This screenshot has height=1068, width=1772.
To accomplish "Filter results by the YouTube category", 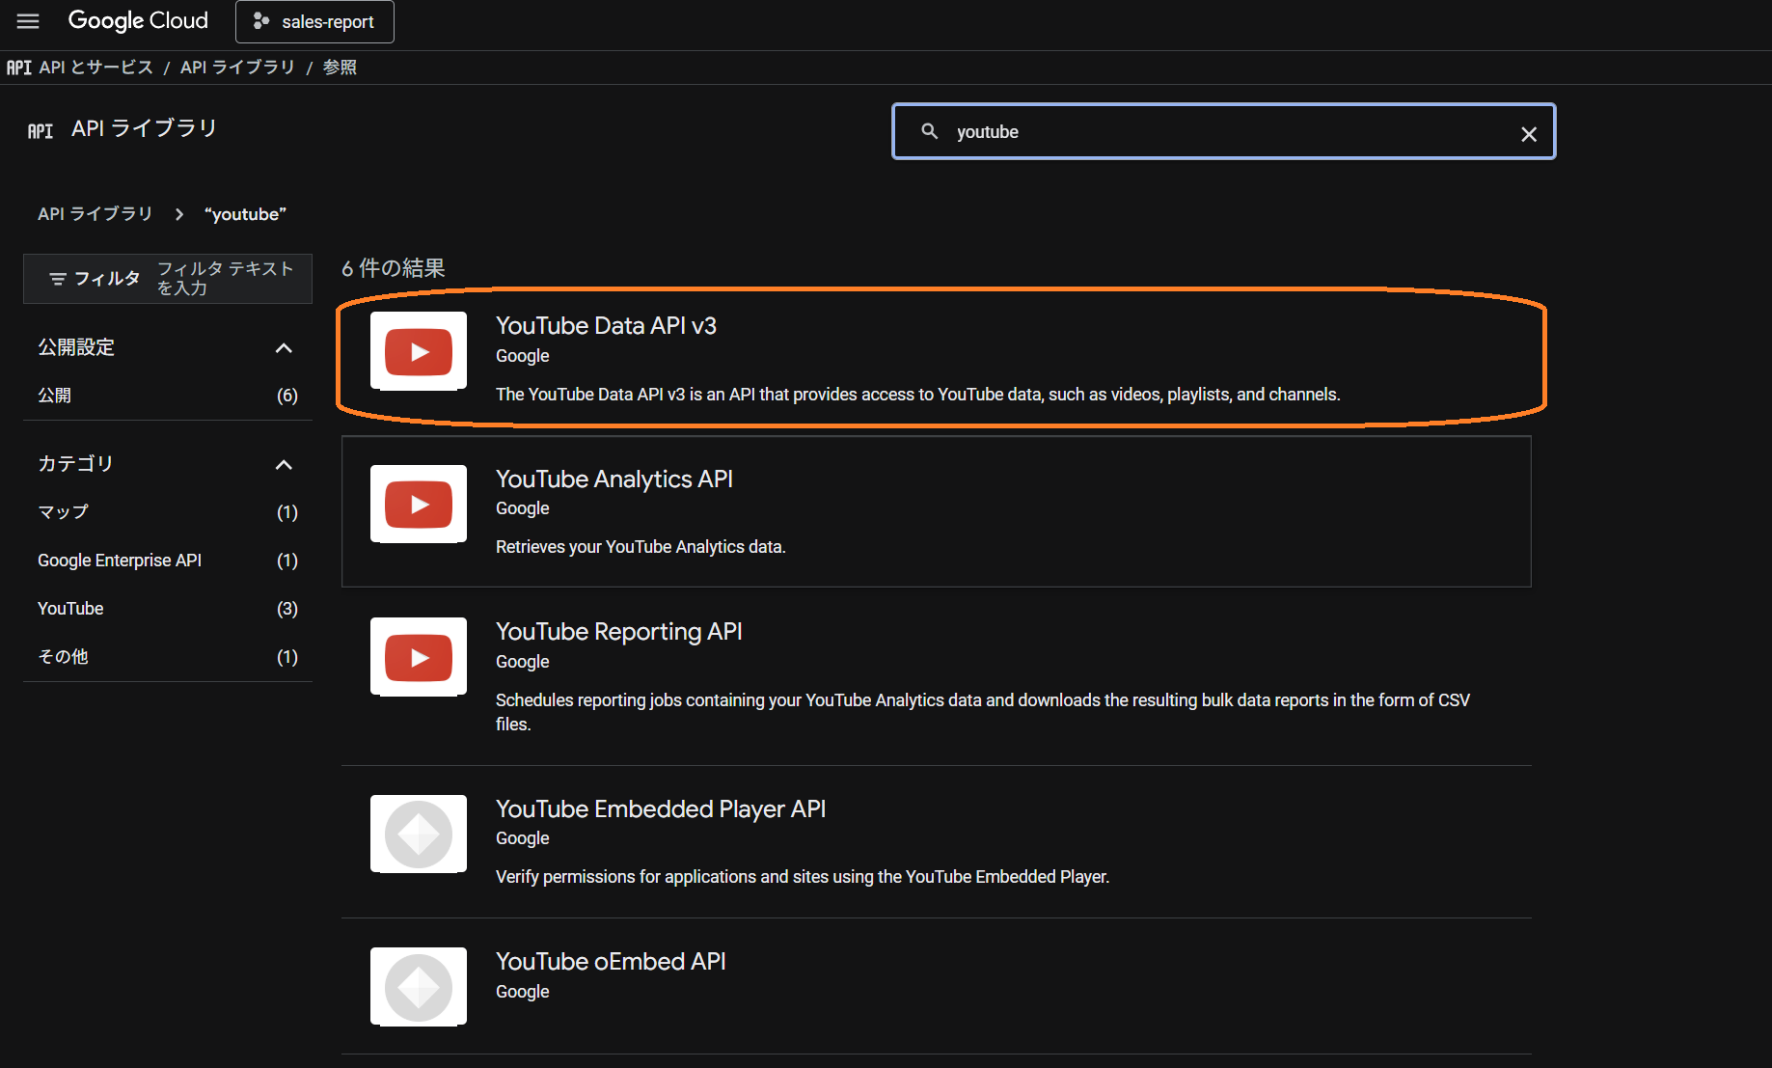I will pyautogui.click(x=69, y=608).
